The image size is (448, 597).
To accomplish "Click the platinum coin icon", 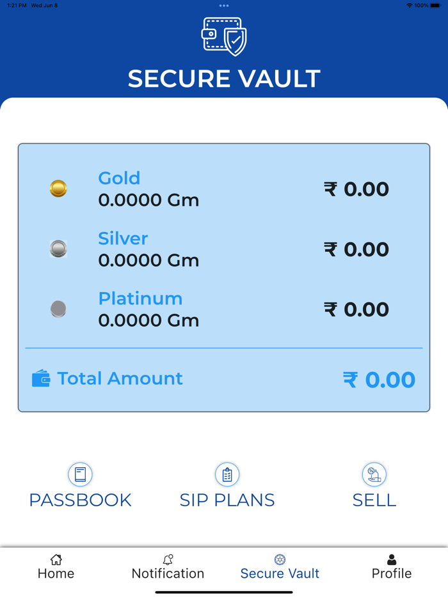I will (x=58, y=309).
